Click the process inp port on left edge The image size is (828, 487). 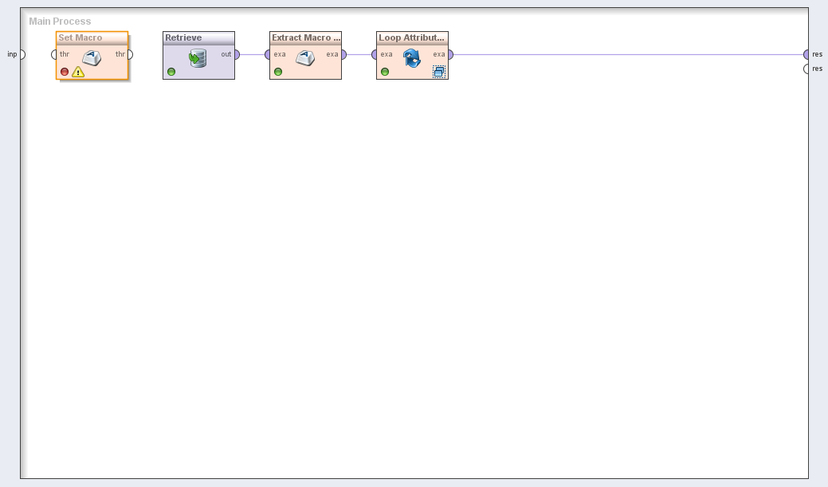22,54
